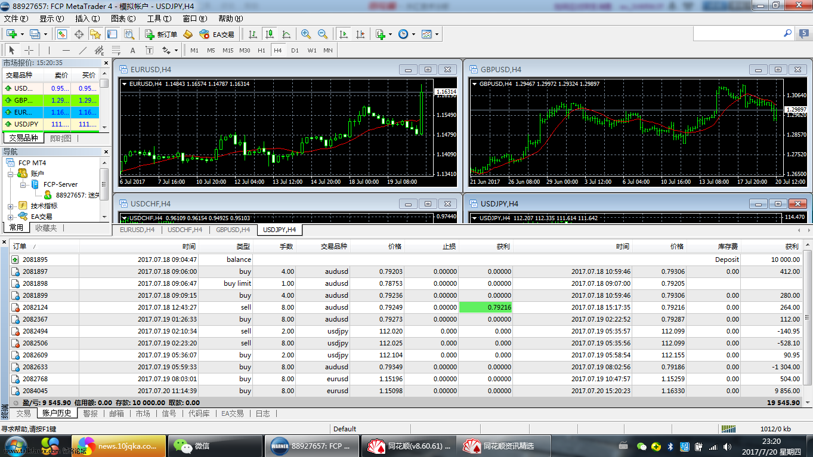Select USDJPY row in market watch
Screen dimensions: 813x457
coord(50,124)
